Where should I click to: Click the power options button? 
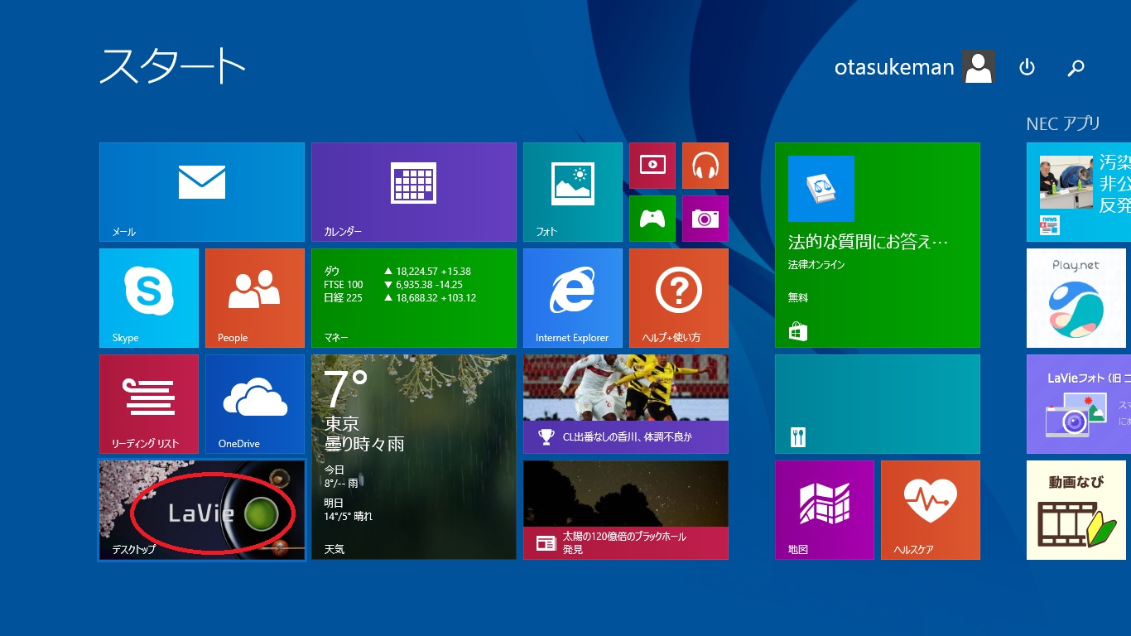(1027, 67)
